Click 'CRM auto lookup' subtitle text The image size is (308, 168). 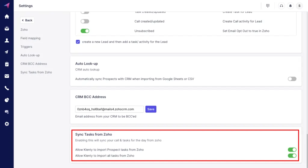(x=88, y=70)
